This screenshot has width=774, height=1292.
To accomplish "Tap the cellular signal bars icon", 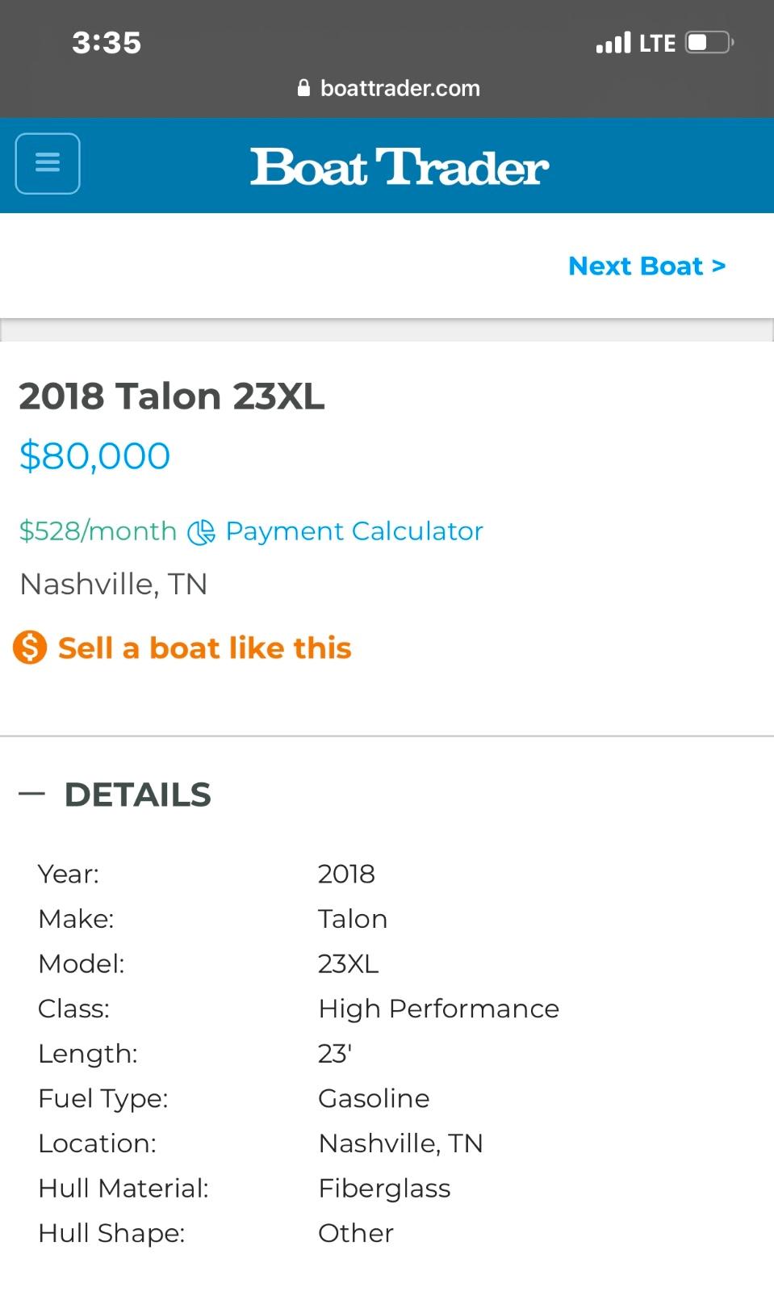I will tap(613, 43).
